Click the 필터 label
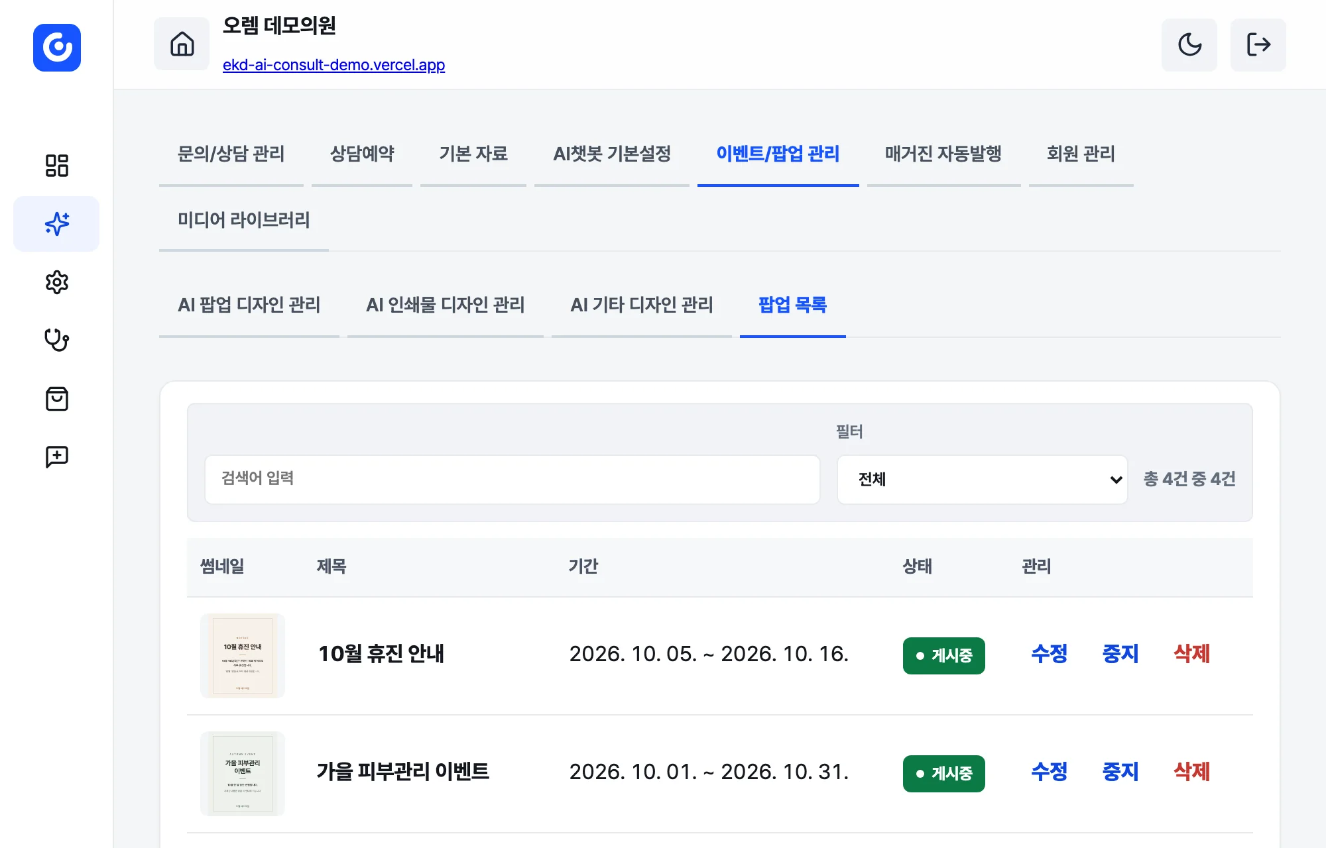This screenshot has width=1326, height=848. coord(850,432)
